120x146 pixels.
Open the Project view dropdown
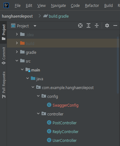(35, 26)
